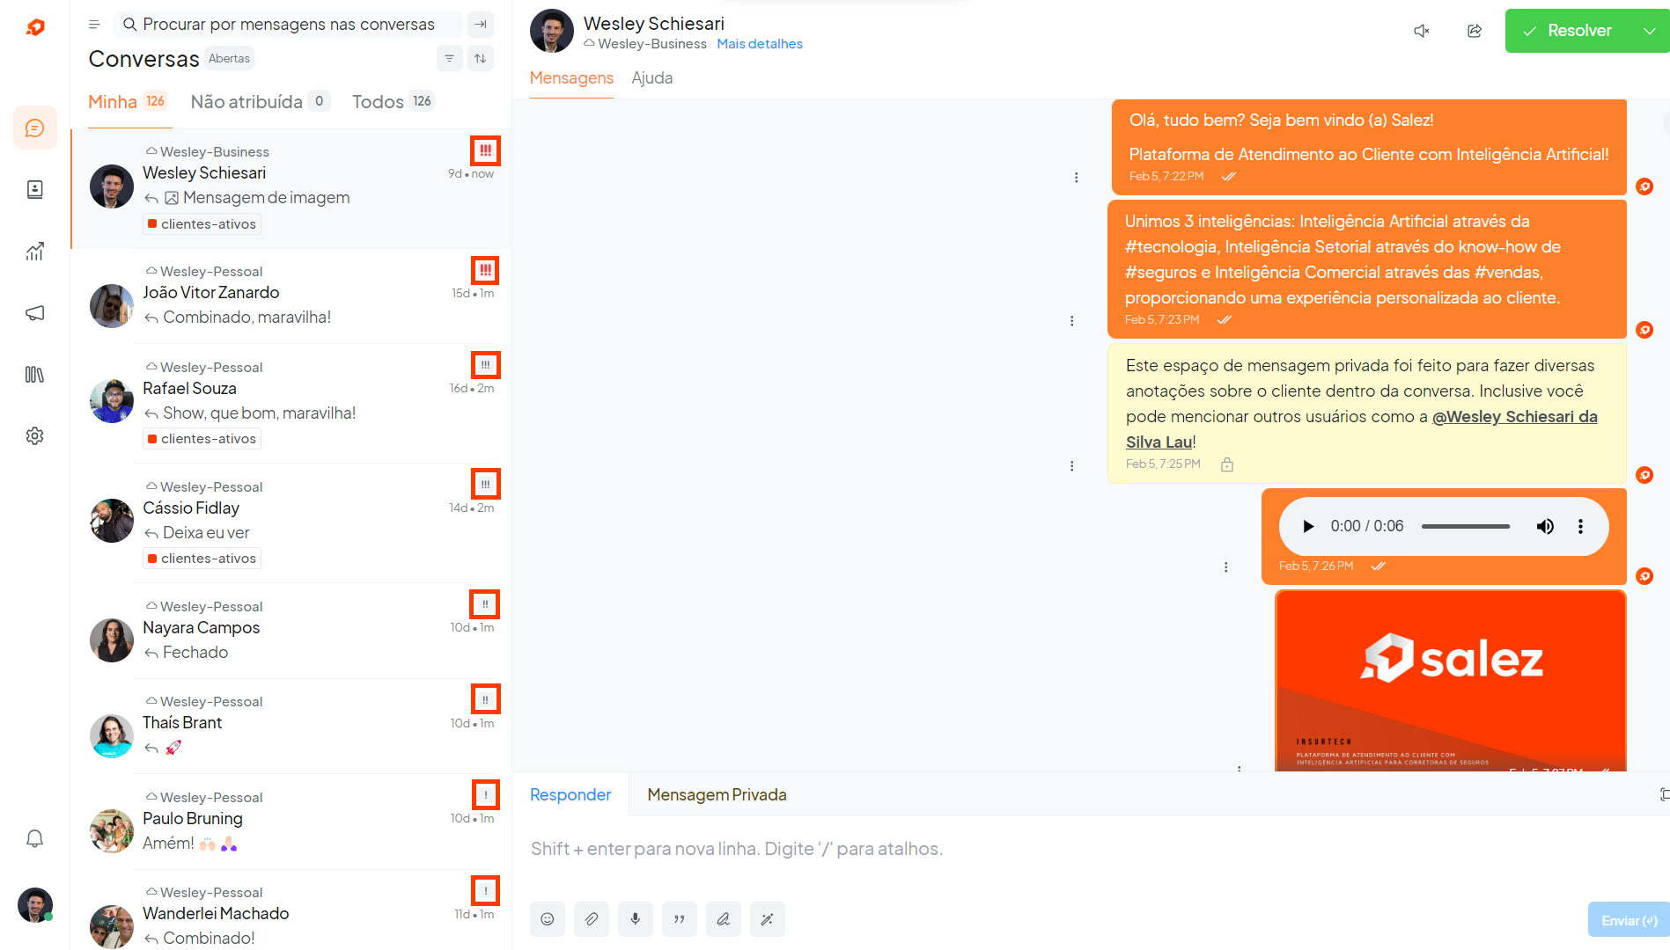Click the user profile avatar in sidebar
The width and height of the screenshot is (1670, 950).
click(35, 904)
